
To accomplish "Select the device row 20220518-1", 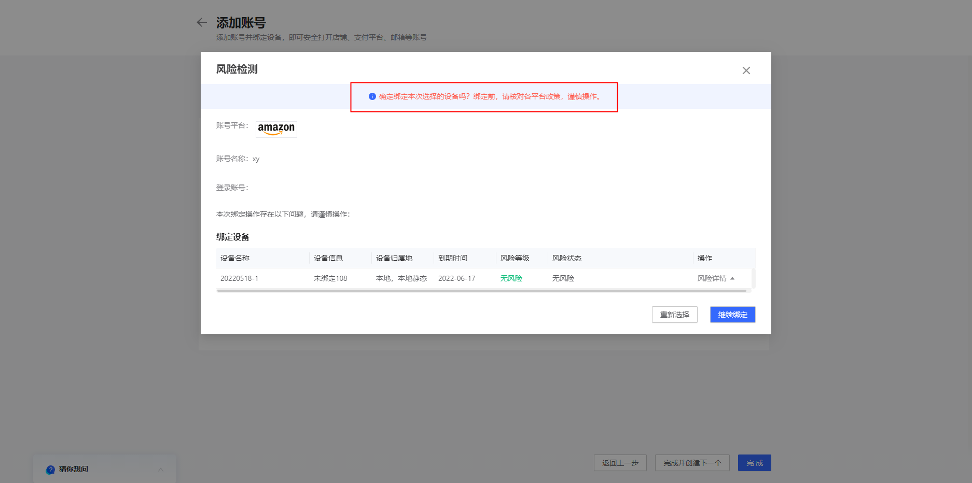I will (240, 278).
